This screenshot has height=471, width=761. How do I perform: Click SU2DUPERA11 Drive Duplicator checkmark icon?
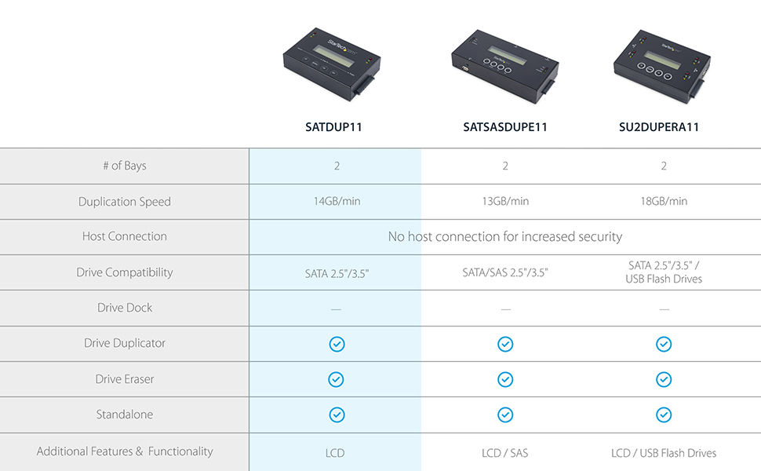(664, 344)
